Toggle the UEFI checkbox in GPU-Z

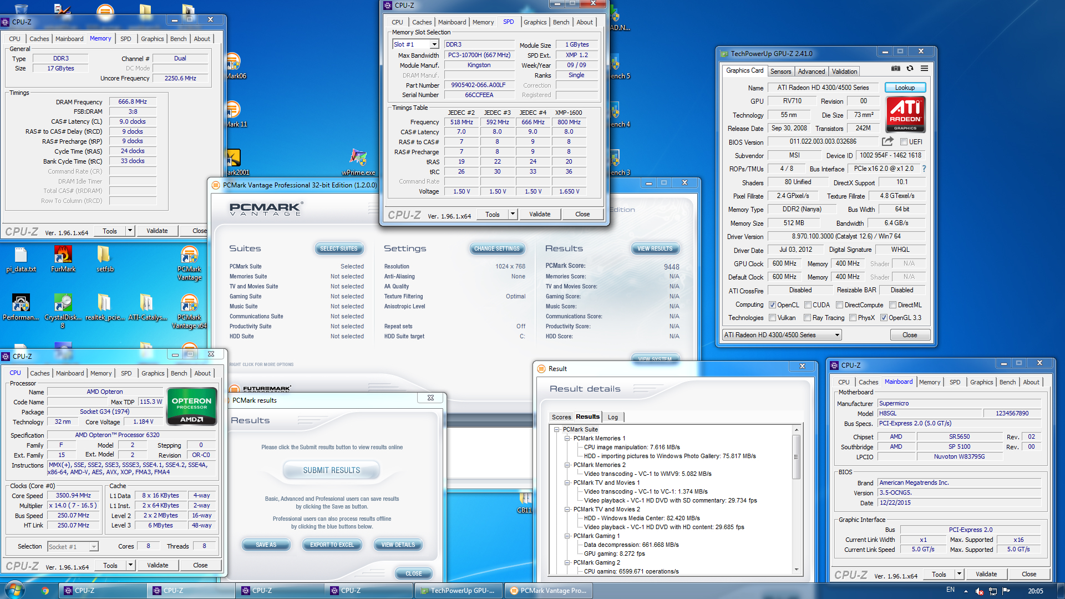904,142
